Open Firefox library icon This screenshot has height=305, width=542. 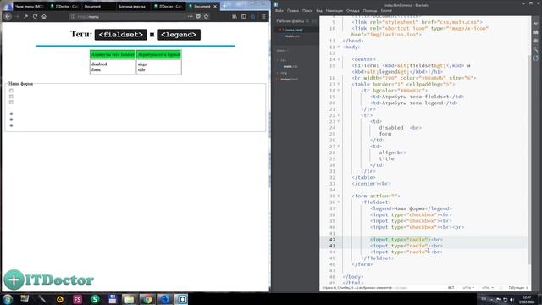235,16
